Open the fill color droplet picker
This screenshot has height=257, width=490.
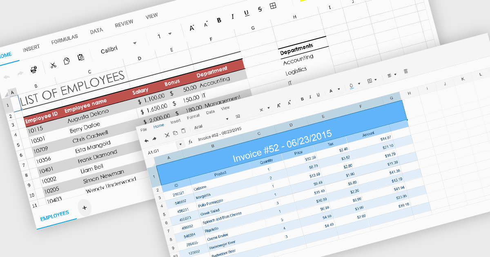tap(351, 85)
